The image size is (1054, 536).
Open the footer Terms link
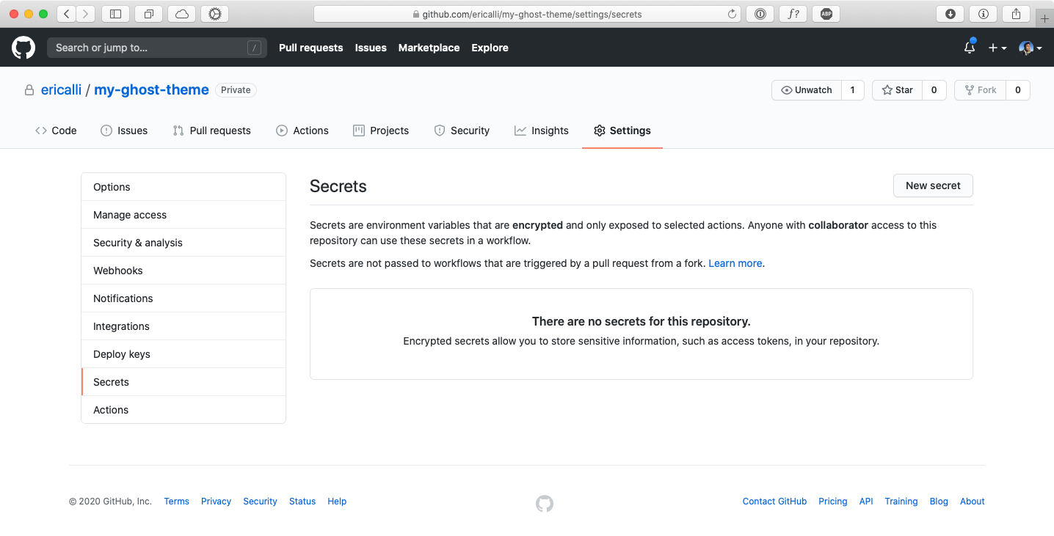point(177,502)
